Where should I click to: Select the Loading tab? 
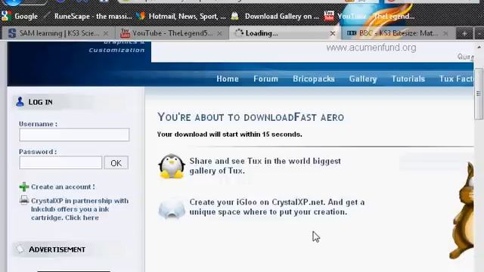click(284, 33)
